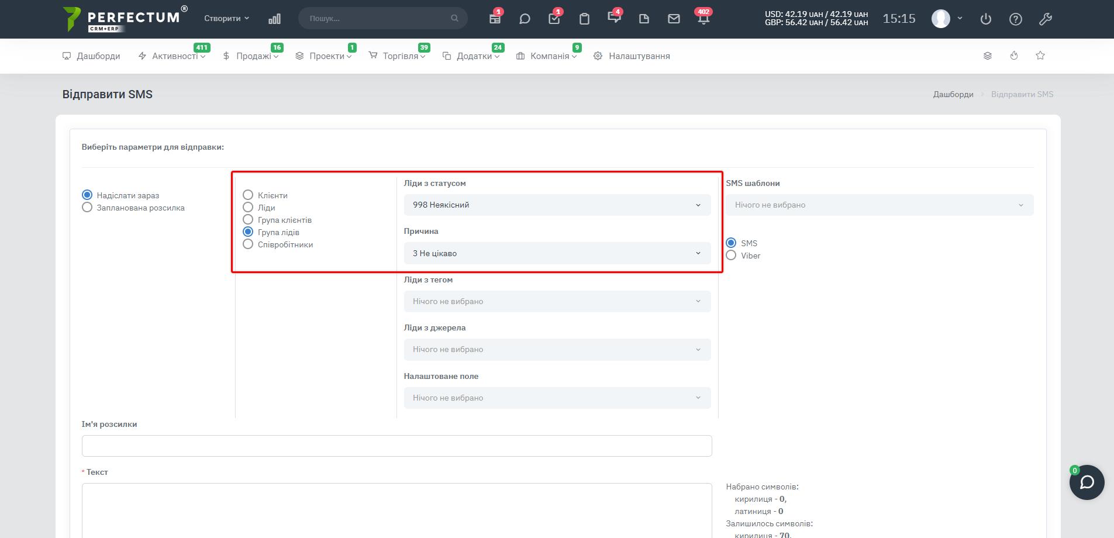
Task: Click the Створити button
Action: coord(226,19)
